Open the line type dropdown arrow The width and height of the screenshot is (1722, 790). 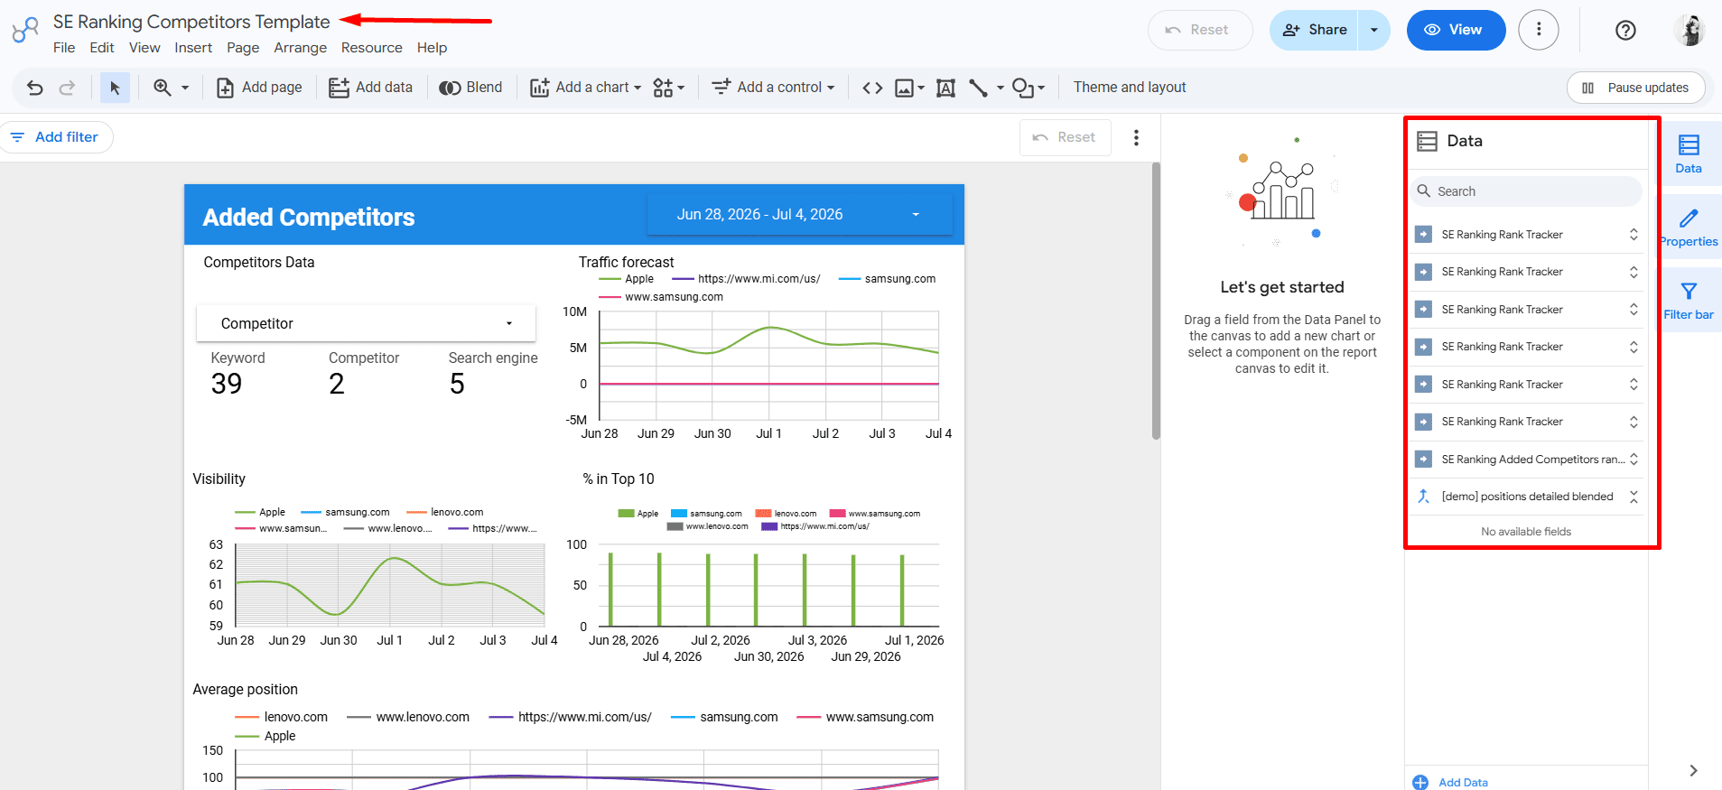coord(1001,88)
